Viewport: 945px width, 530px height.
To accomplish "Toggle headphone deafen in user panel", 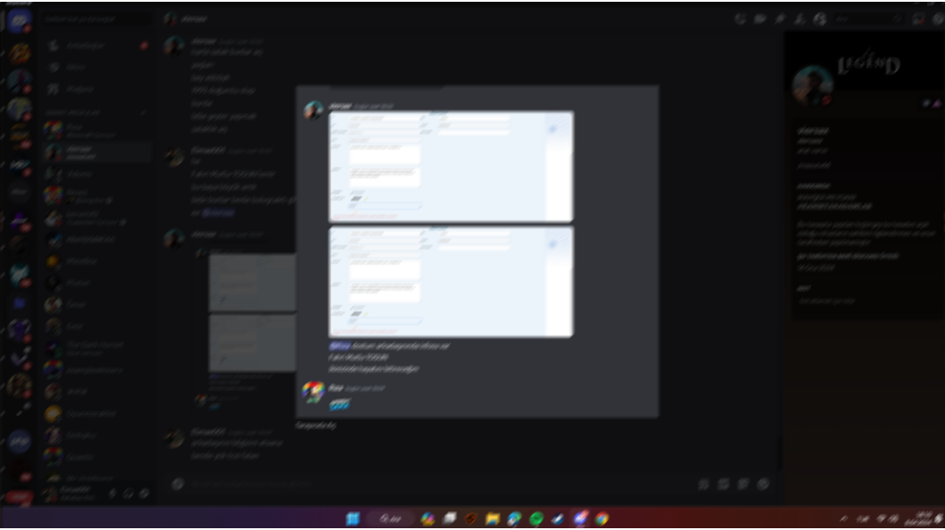I will coord(129,494).
